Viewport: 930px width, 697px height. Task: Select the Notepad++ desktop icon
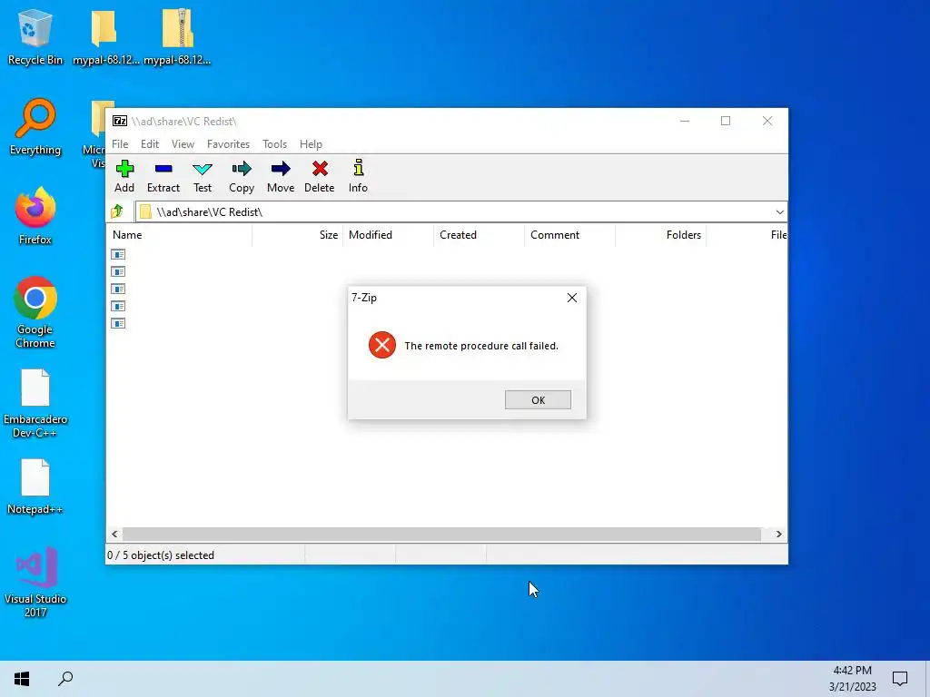click(35, 486)
